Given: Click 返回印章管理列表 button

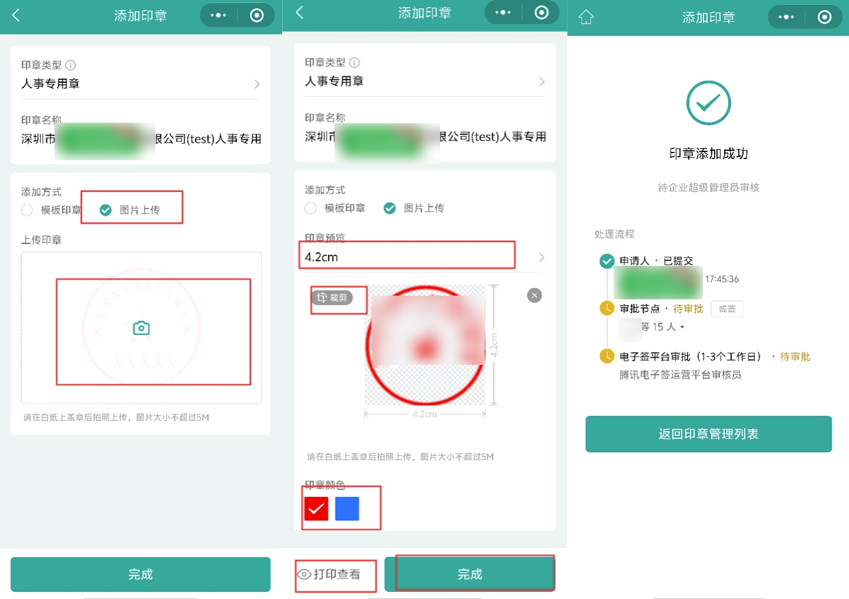Looking at the screenshot, I should coord(708,434).
